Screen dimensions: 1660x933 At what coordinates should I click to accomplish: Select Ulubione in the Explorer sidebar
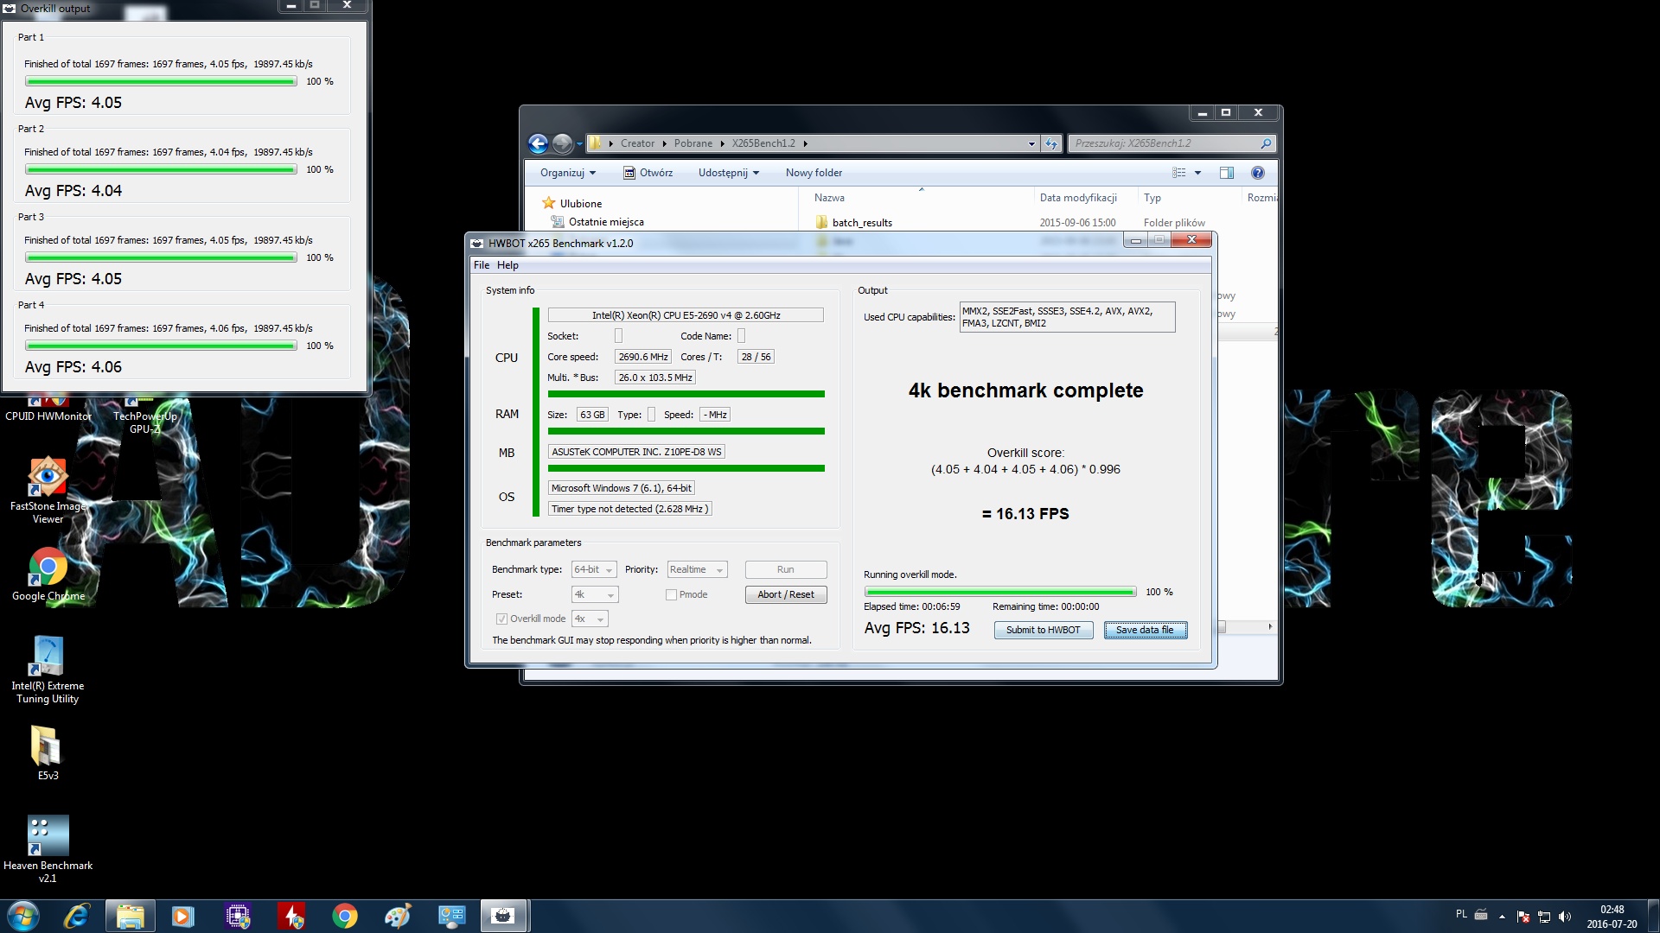pos(572,203)
